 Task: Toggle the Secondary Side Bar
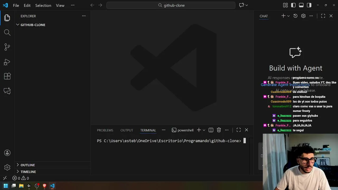point(309,5)
